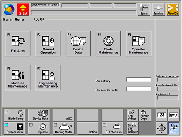Click the colorful logo icon at top-left

pos(9,9)
